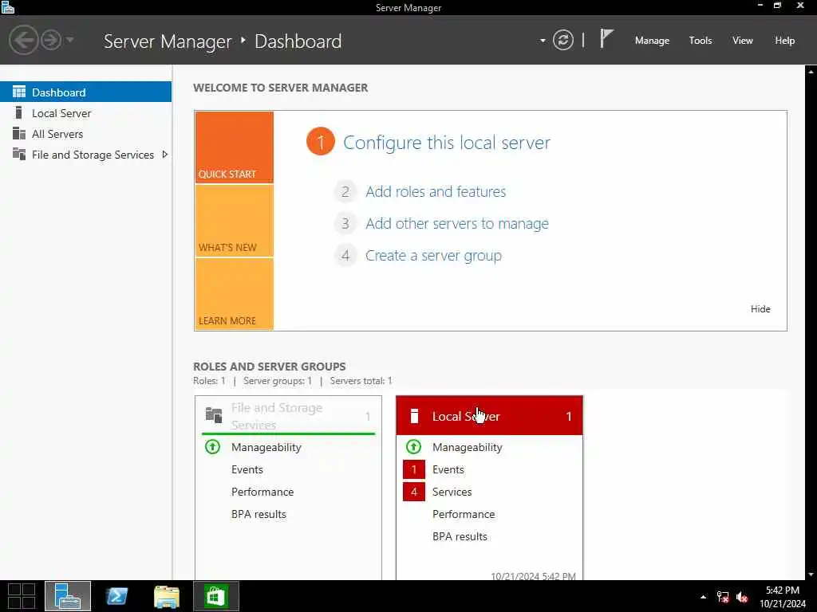This screenshot has height=612, width=817.
Task: Open Events under File and Storage Services
Action: pos(247,469)
